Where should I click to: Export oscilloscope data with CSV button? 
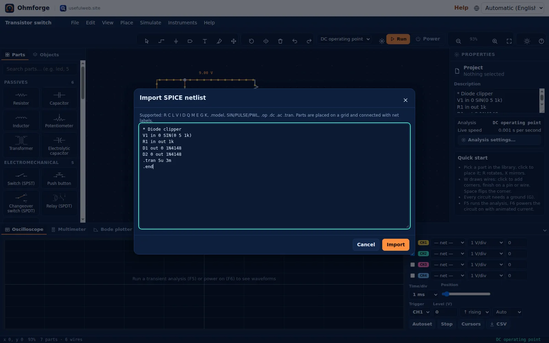498,324
